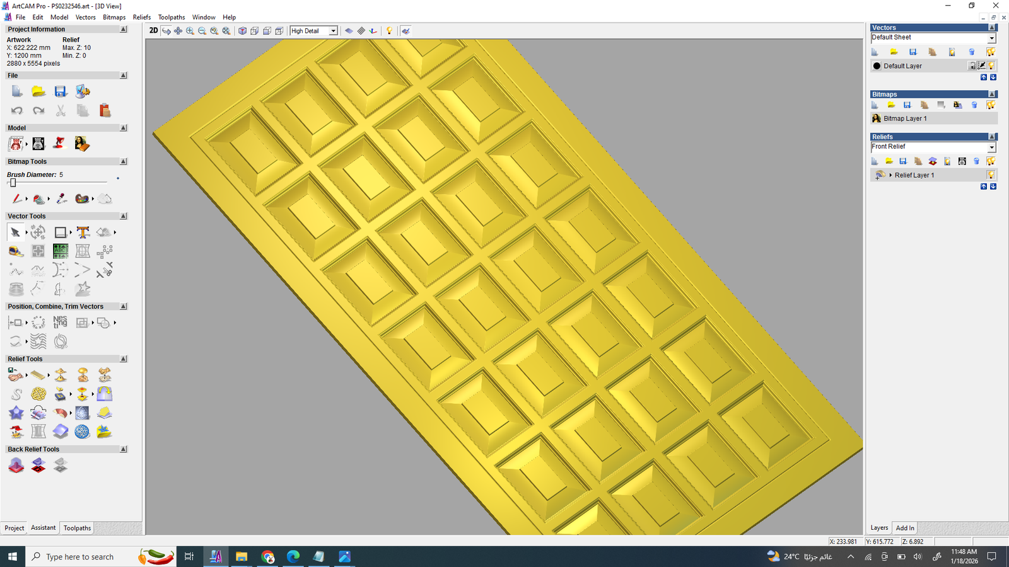Open the High Detail dropdown
Image resolution: width=1009 pixels, height=567 pixels.
333,31
